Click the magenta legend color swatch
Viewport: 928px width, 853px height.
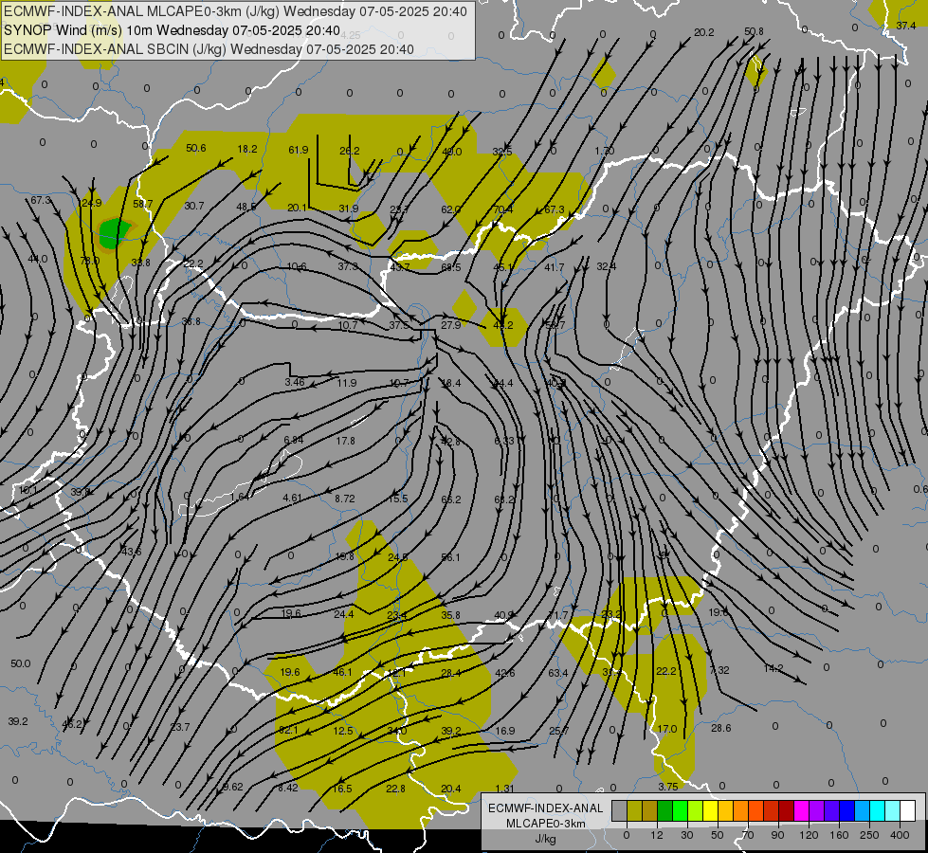(x=801, y=810)
